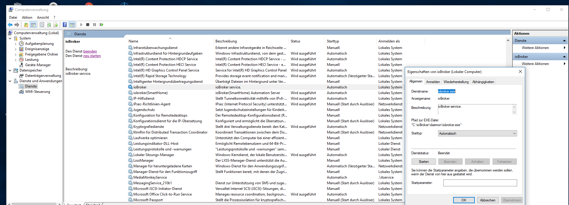The height and width of the screenshot is (205, 569).
Task: Restart the service with the toolbar restart icon
Action: tap(101, 25)
